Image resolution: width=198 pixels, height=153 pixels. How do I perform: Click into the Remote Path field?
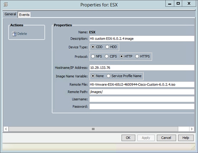coord(142,92)
